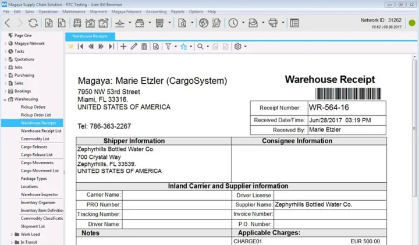Click the refresh icon in main toolbar
Screen dimensions: 419x245
point(33,23)
